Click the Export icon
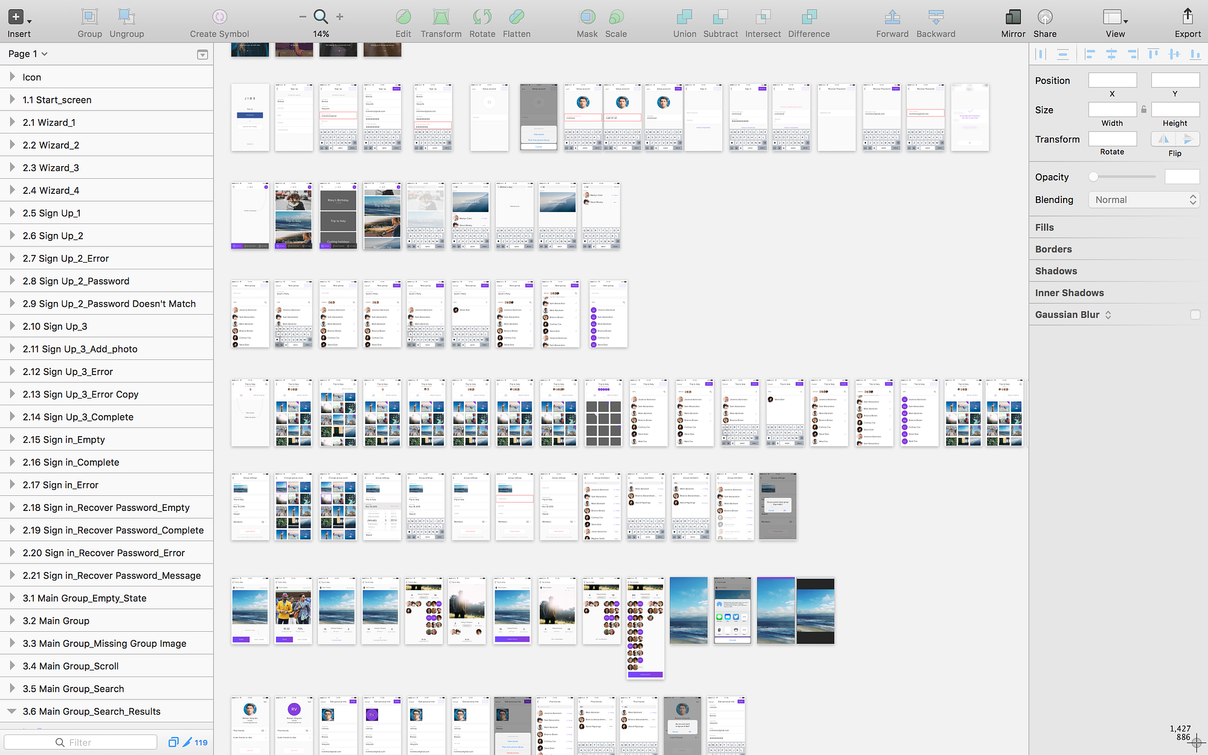 (x=1187, y=17)
